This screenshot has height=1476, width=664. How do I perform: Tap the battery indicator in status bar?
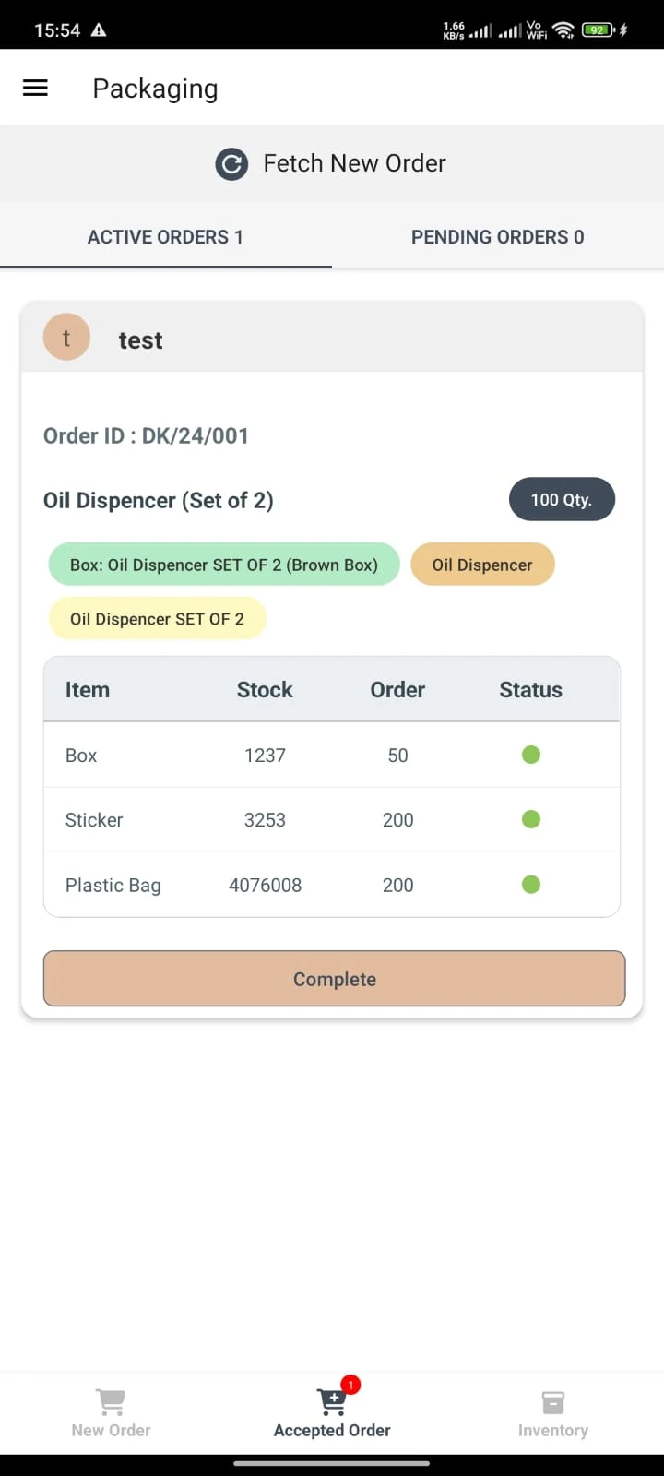pos(598,30)
